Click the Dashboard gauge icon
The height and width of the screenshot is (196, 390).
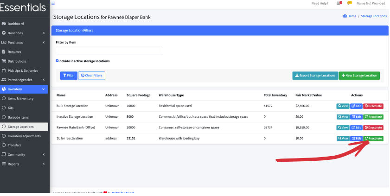pos(4,24)
